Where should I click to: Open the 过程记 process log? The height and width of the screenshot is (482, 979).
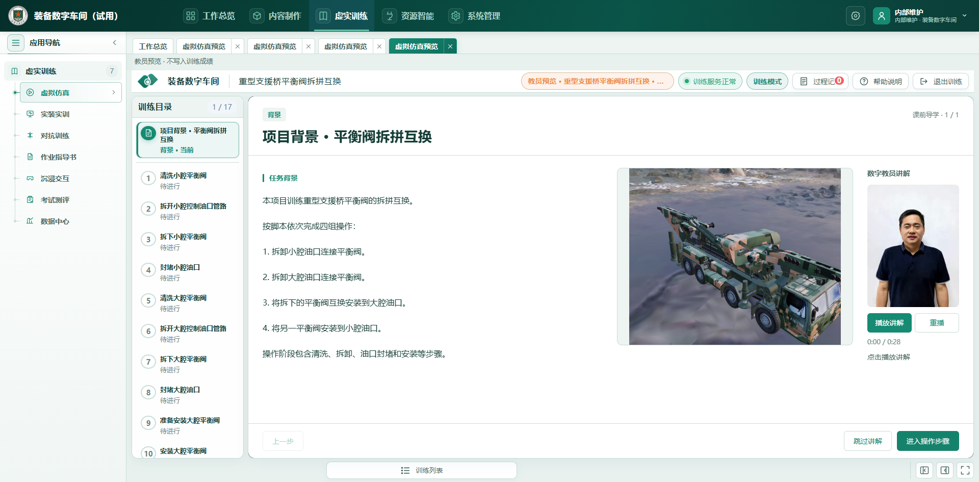click(820, 81)
